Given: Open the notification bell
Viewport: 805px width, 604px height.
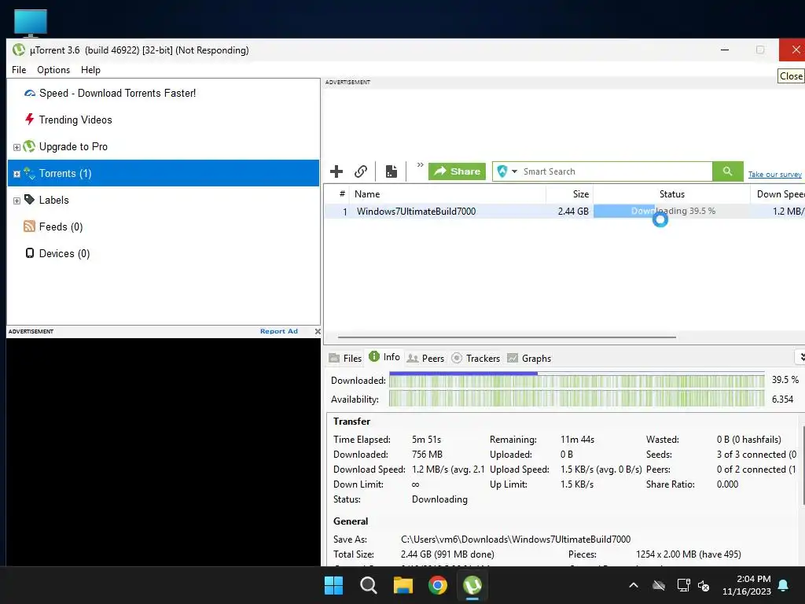Looking at the screenshot, I should (x=784, y=585).
